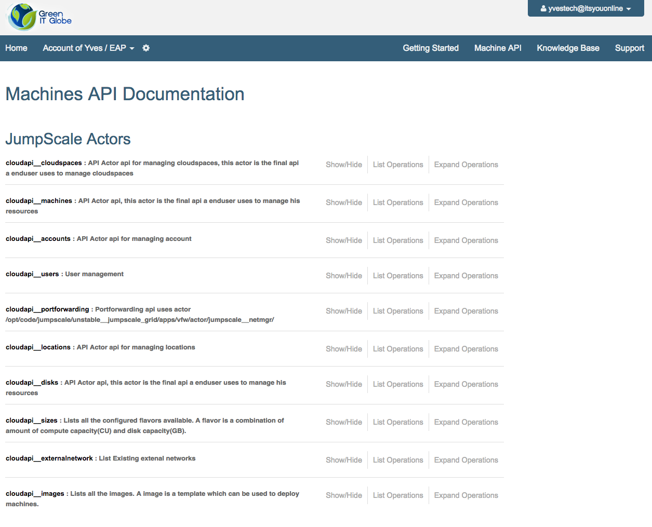Select the cloudapi__cloudspaces actor title

point(44,163)
